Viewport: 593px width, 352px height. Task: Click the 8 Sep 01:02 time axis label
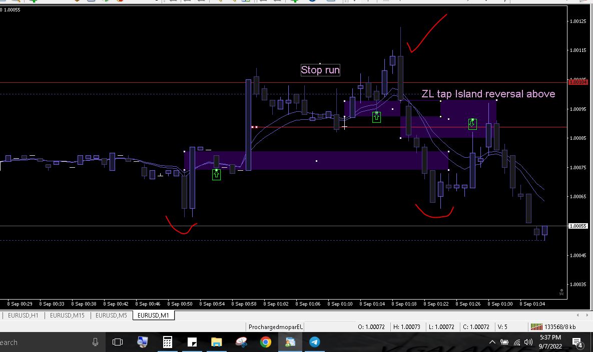click(276, 304)
